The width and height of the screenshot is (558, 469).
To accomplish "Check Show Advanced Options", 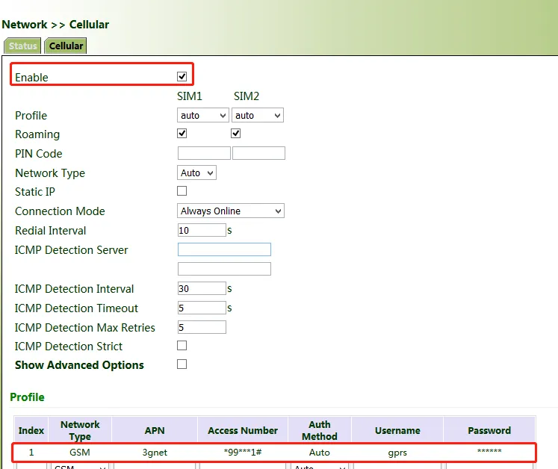I will coord(182,364).
